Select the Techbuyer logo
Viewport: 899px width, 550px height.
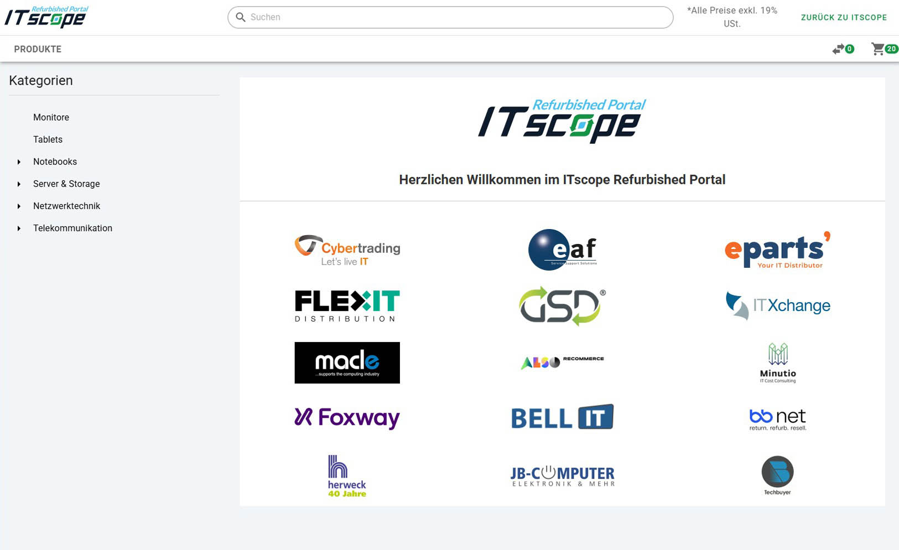777,475
